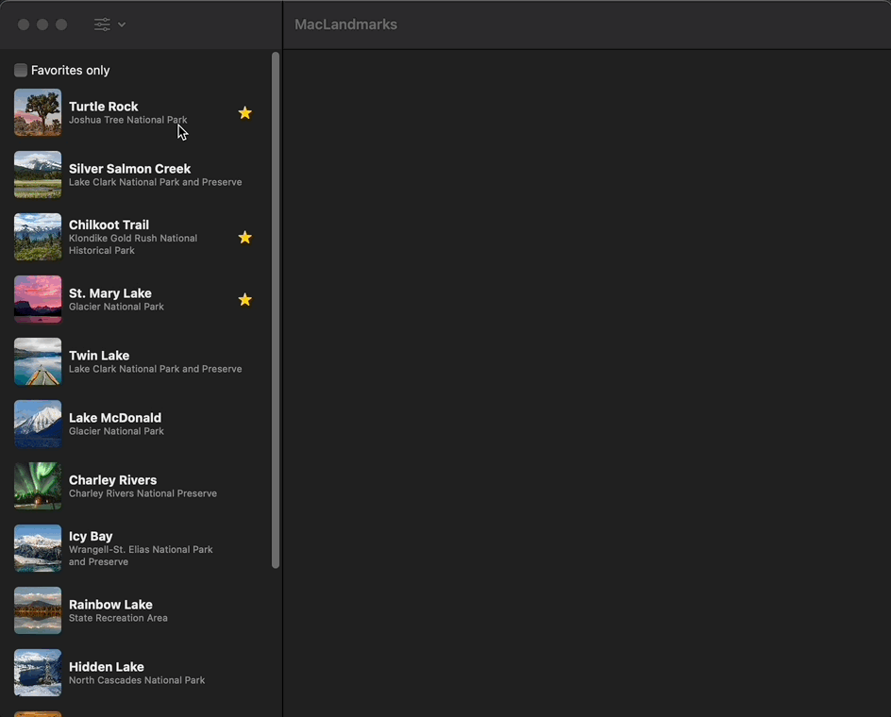
Task: Select the Rainbow Lake title
Action: pyautogui.click(x=110, y=605)
